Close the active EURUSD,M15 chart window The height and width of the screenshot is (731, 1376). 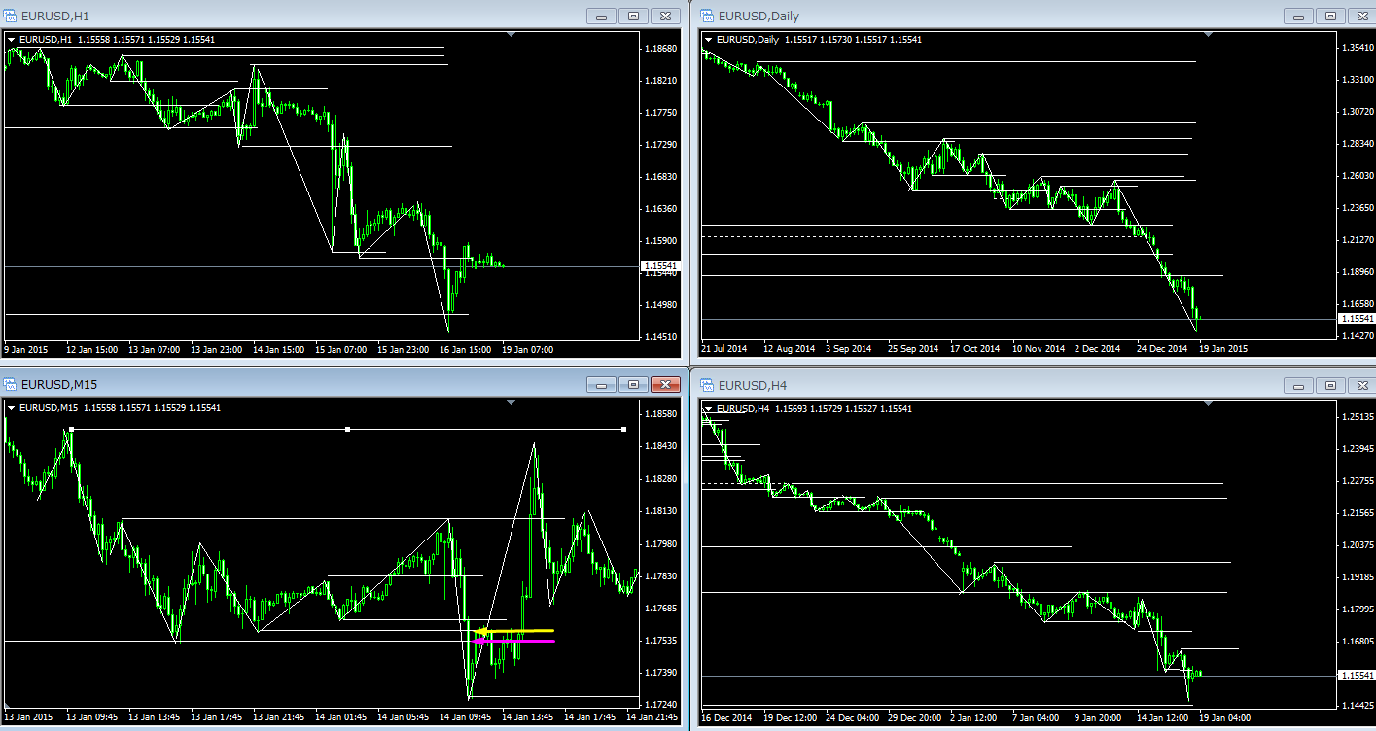pos(665,384)
